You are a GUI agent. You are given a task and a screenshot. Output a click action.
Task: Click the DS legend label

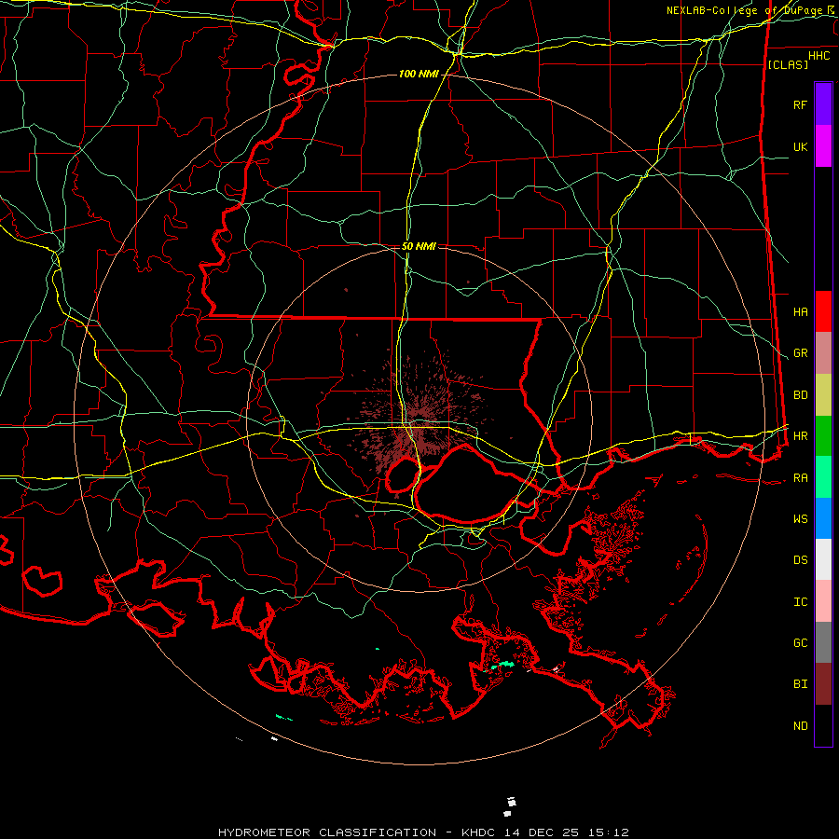pos(800,560)
